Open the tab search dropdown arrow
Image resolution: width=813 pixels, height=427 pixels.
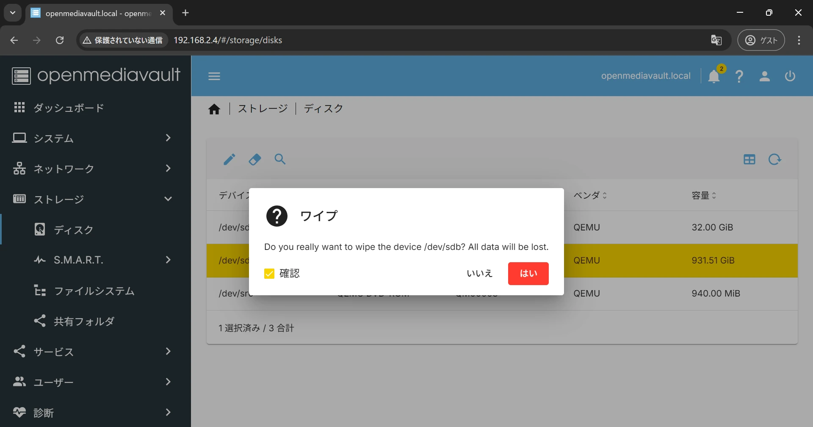tap(13, 13)
